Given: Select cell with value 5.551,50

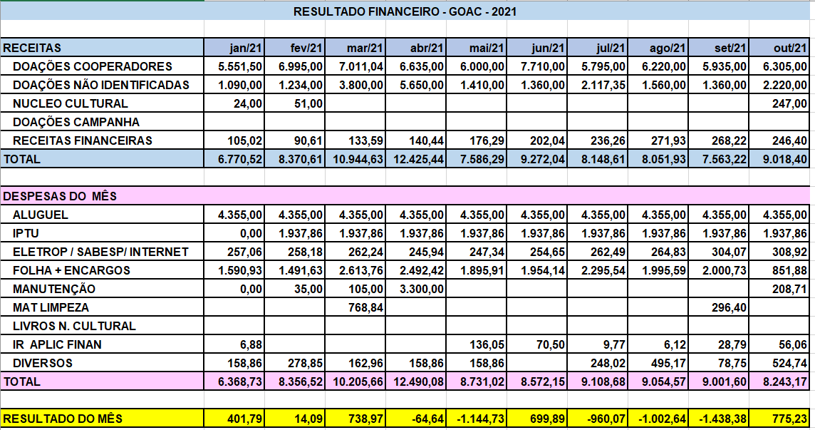Looking at the screenshot, I should (234, 66).
